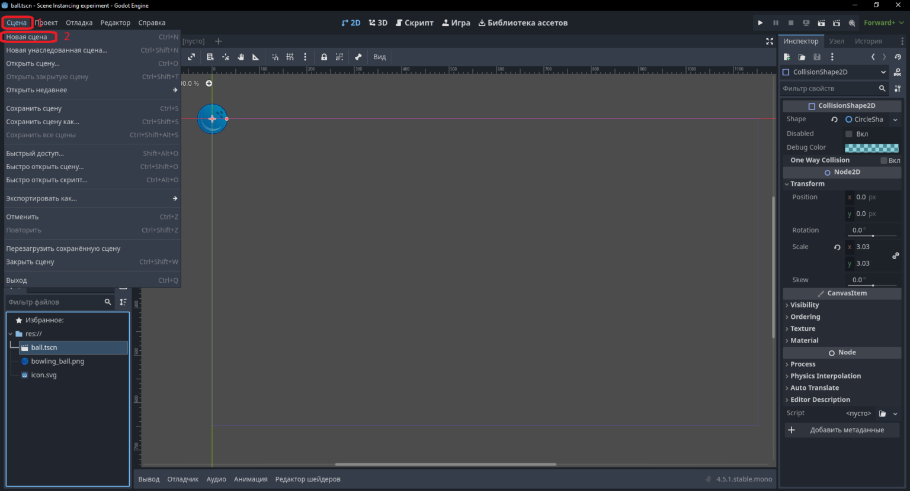The width and height of the screenshot is (910, 491).
Task: Go to next object in Inspector history
Action: click(x=885, y=57)
